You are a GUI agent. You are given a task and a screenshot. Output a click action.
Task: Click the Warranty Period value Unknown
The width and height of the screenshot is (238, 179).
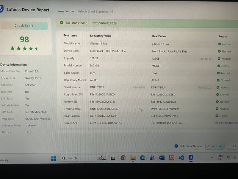(x=31, y=125)
